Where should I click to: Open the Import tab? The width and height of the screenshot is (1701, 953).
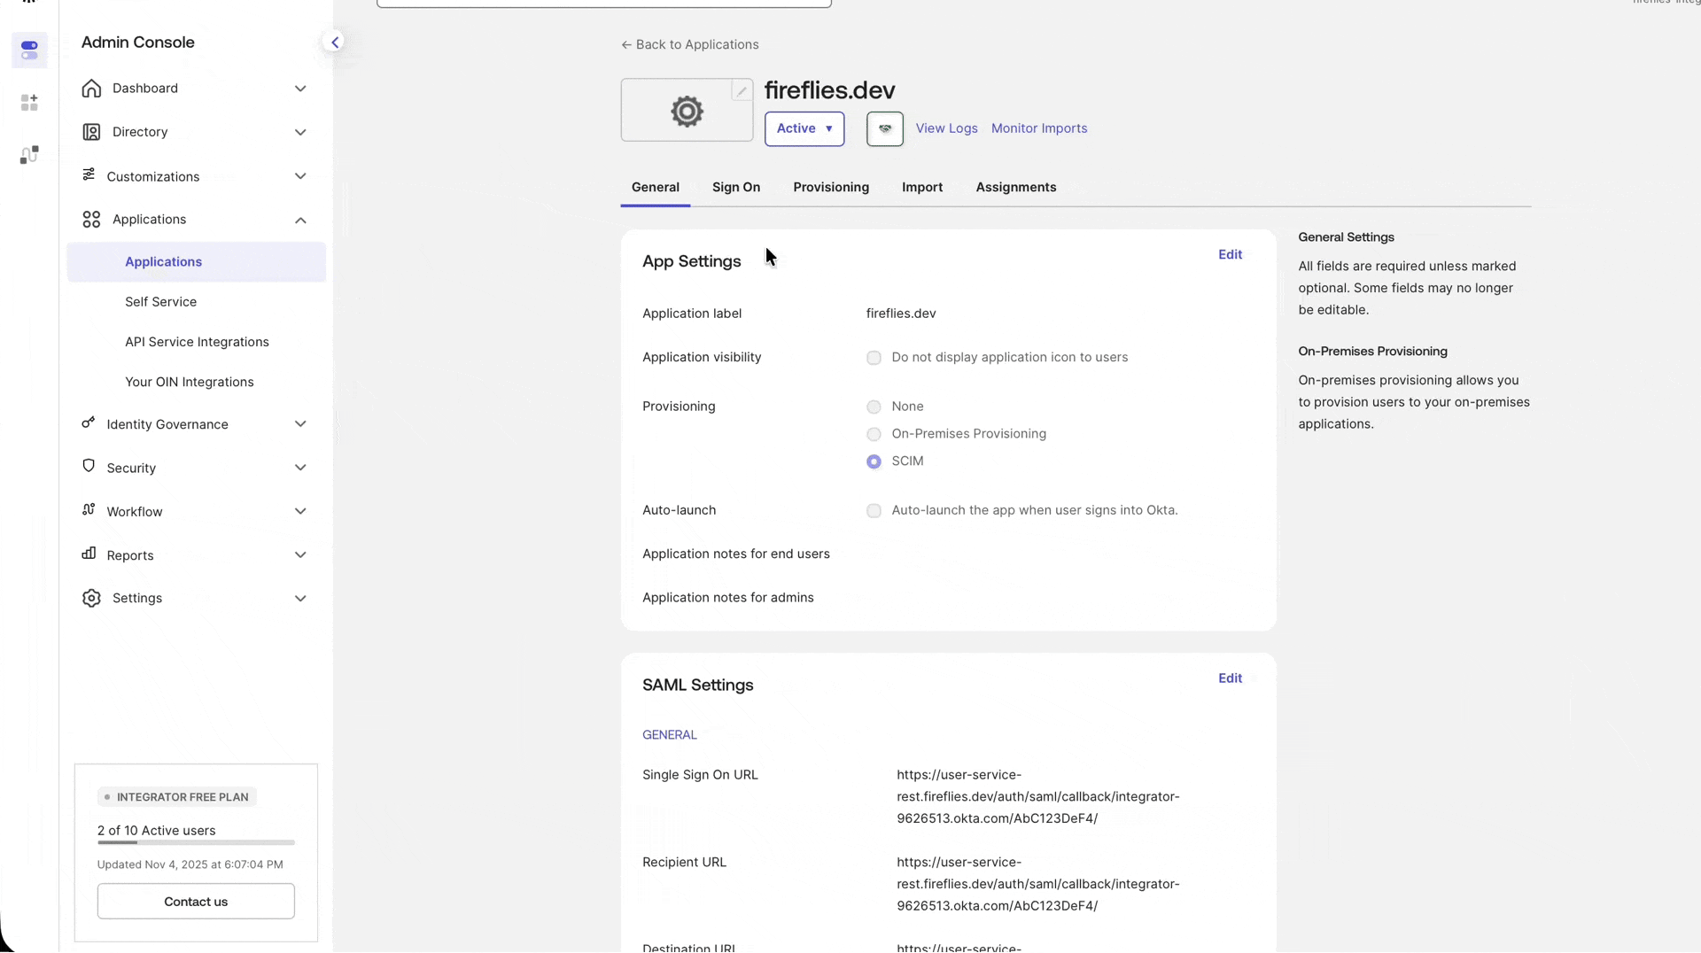(x=922, y=187)
